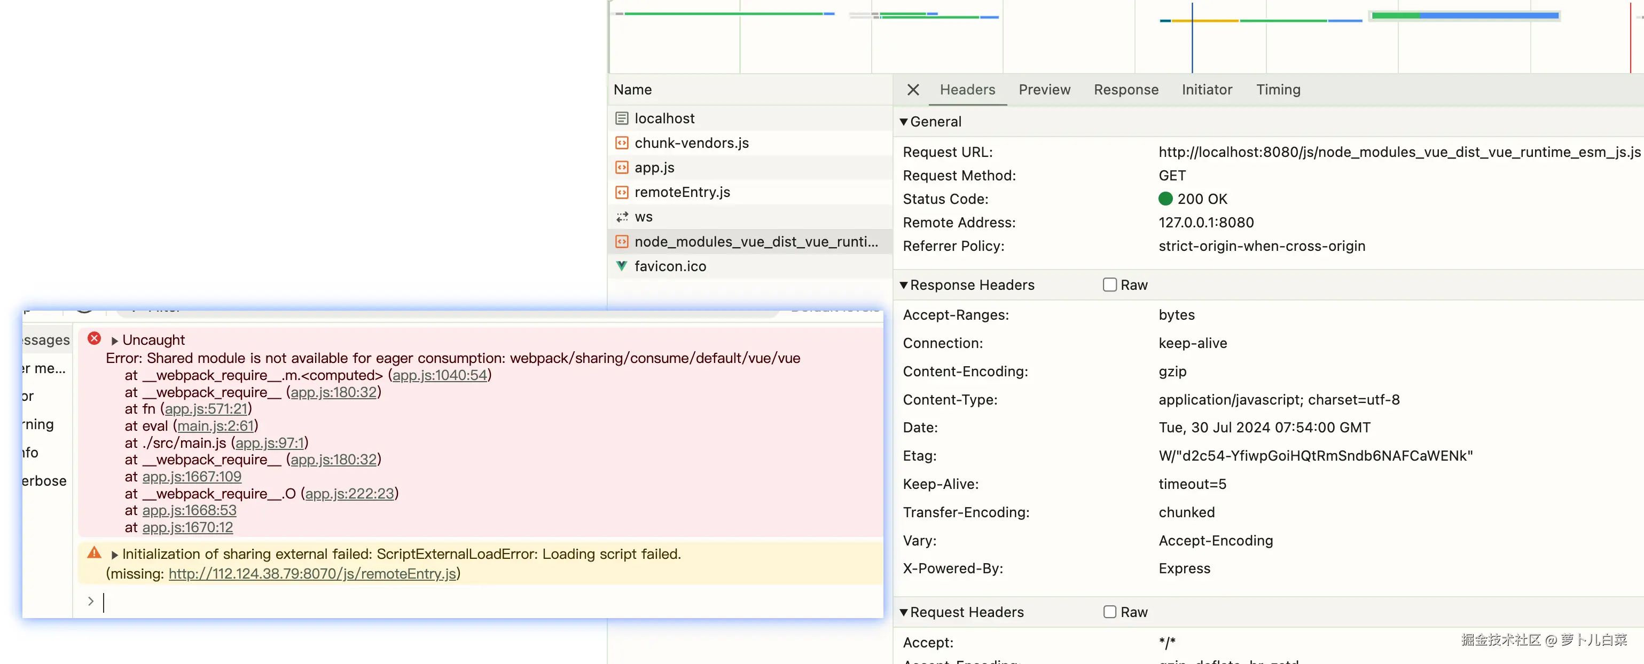Open the Timing tab

(1278, 90)
